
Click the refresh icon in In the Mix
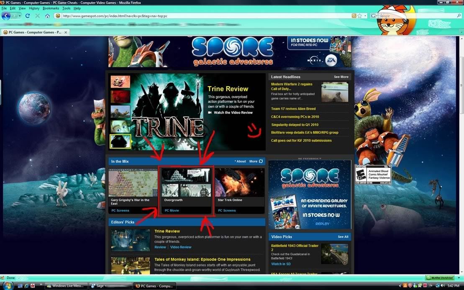[261, 161]
